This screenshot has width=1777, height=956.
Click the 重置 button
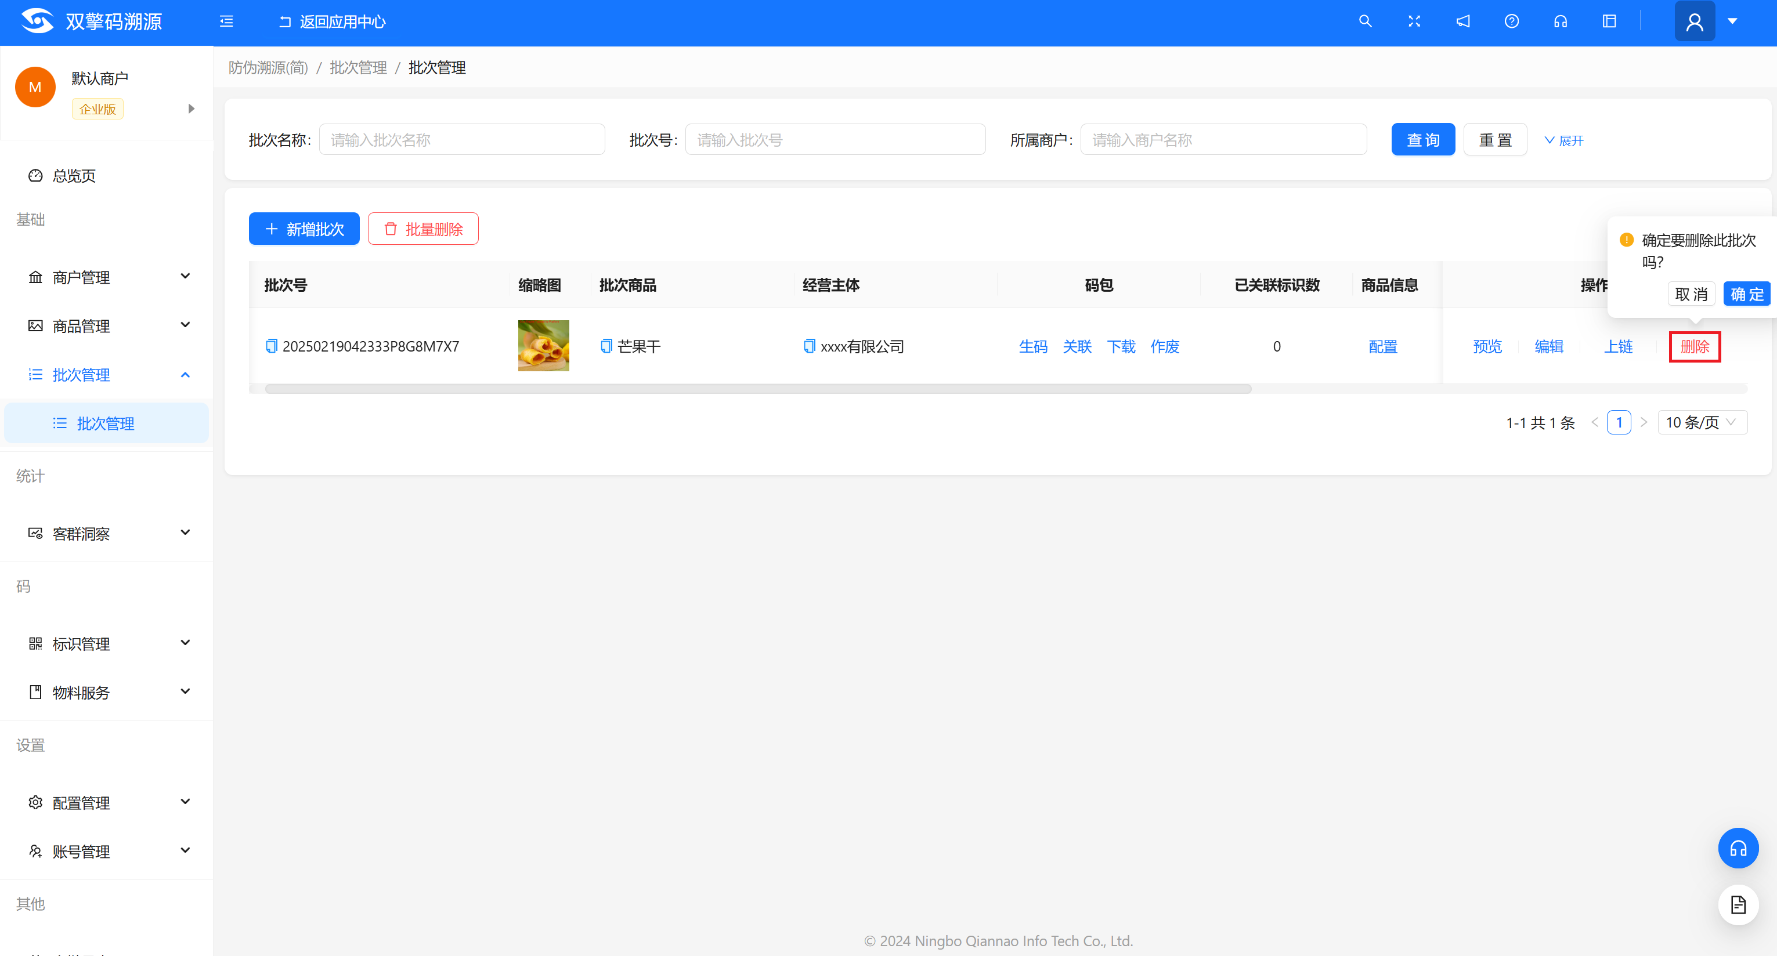[1495, 140]
